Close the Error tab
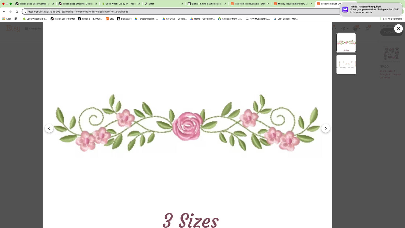The height and width of the screenshot is (228, 405). point(182,4)
